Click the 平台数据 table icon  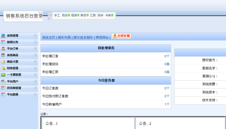pyautogui.click(x=3, y=94)
